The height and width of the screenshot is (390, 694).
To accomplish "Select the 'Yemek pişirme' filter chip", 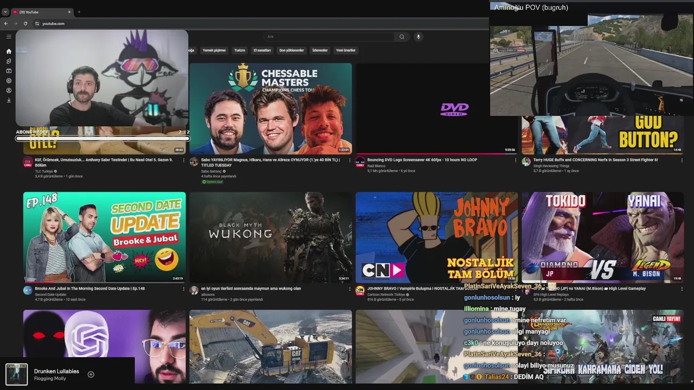I will [x=214, y=50].
